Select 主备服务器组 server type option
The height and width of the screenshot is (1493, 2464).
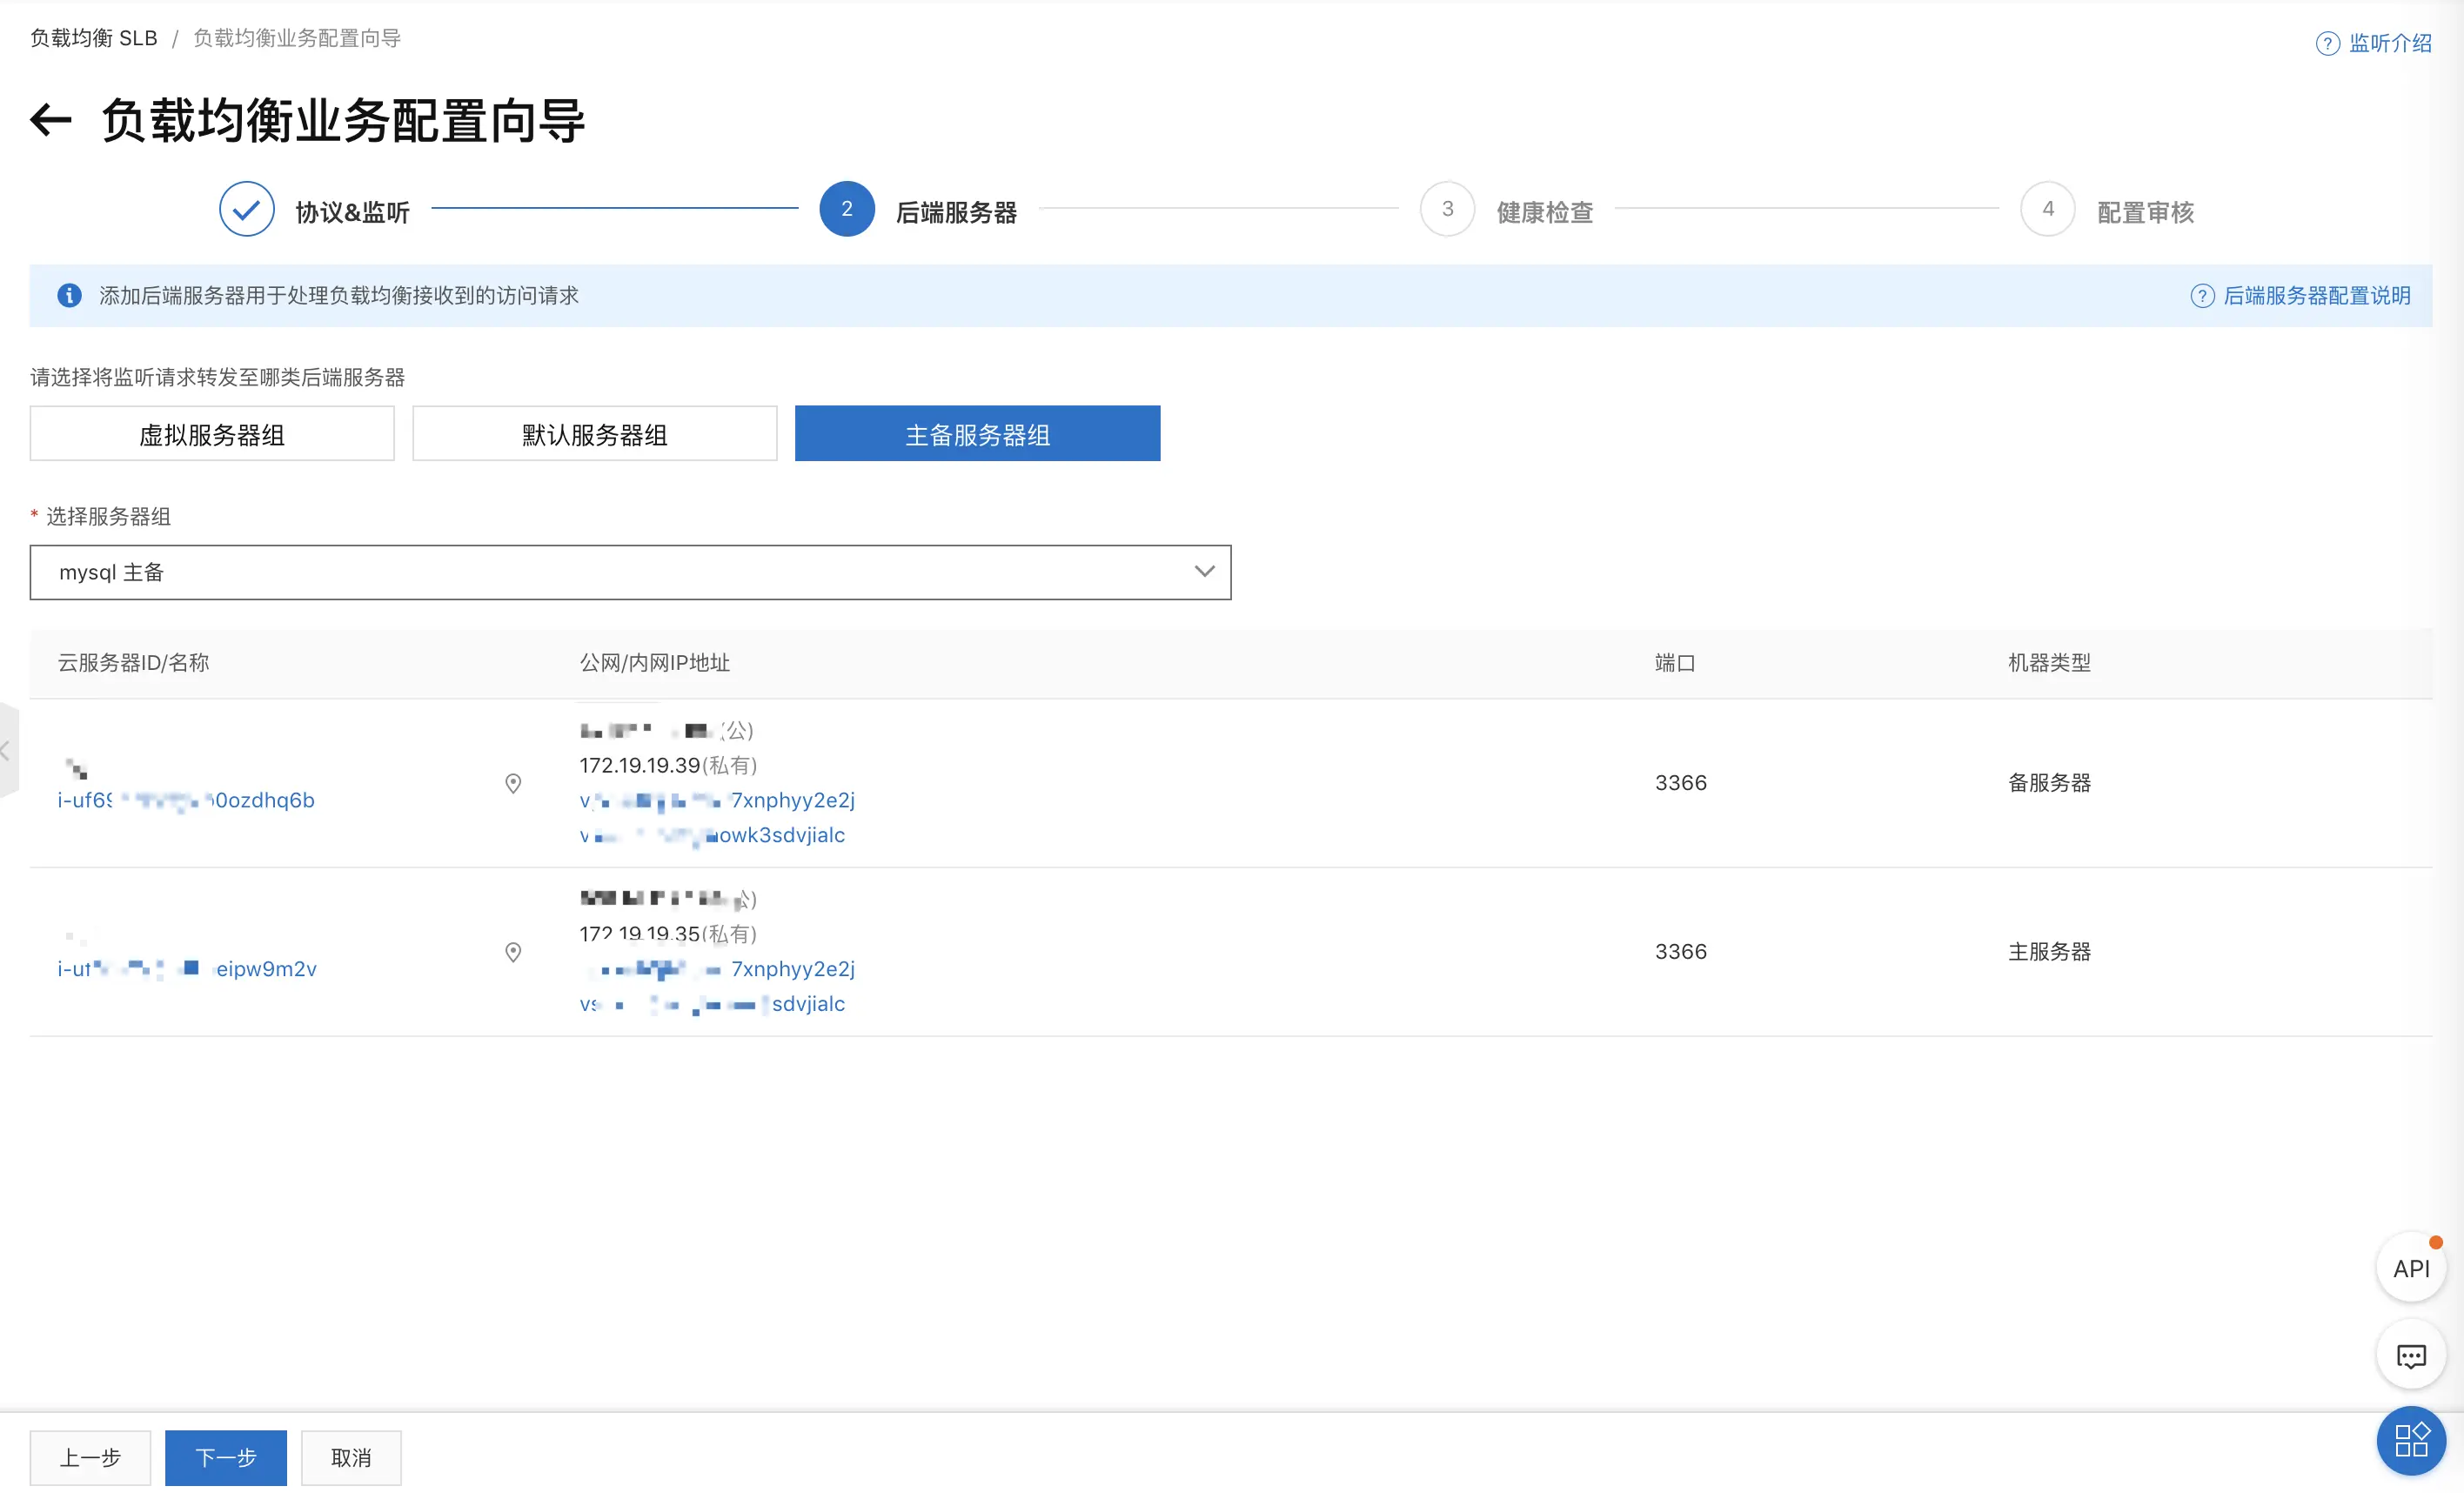[977, 434]
